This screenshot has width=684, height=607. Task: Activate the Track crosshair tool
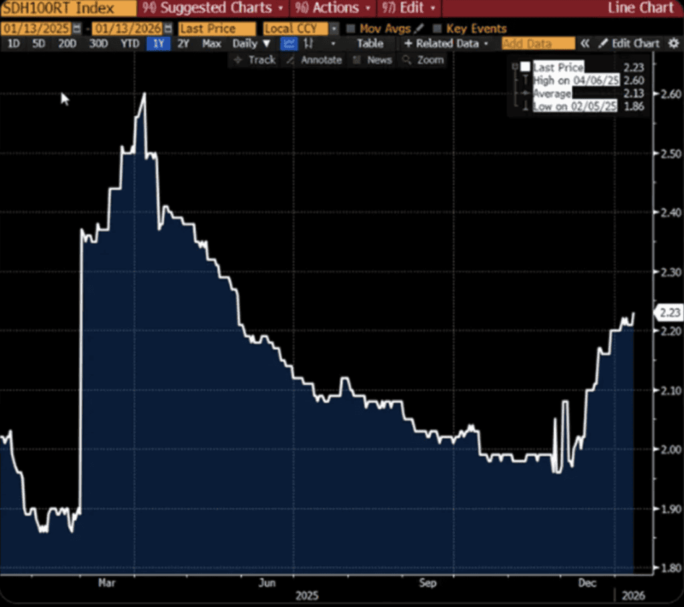tap(254, 60)
